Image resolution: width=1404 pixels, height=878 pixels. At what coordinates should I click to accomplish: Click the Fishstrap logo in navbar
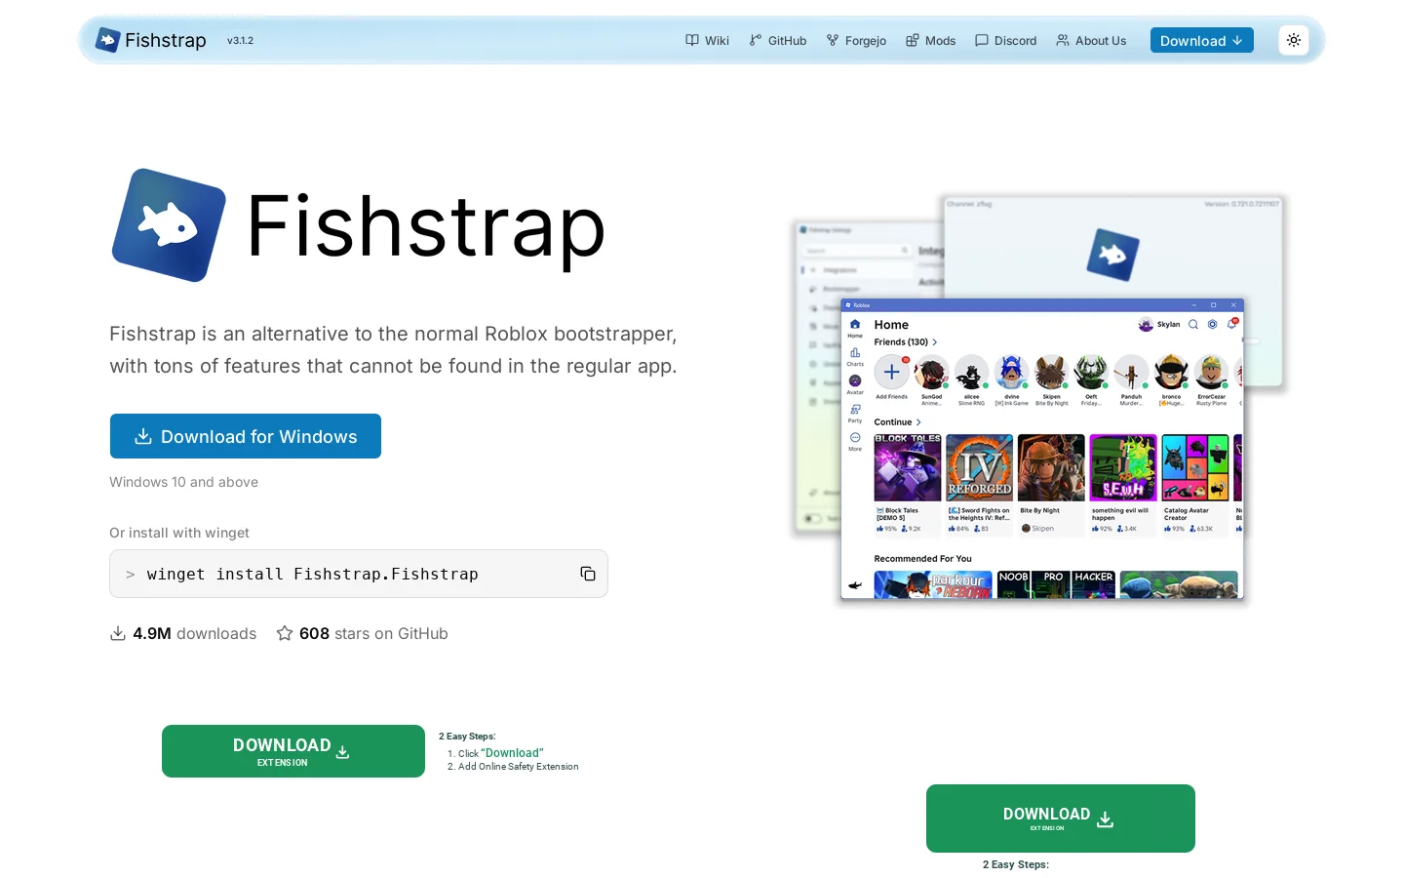pos(107,40)
